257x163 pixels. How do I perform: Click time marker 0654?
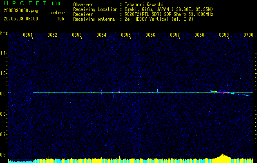point(101,35)
